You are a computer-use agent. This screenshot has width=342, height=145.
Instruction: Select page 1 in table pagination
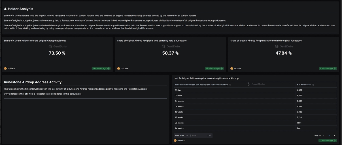click(x=329, y=136)
